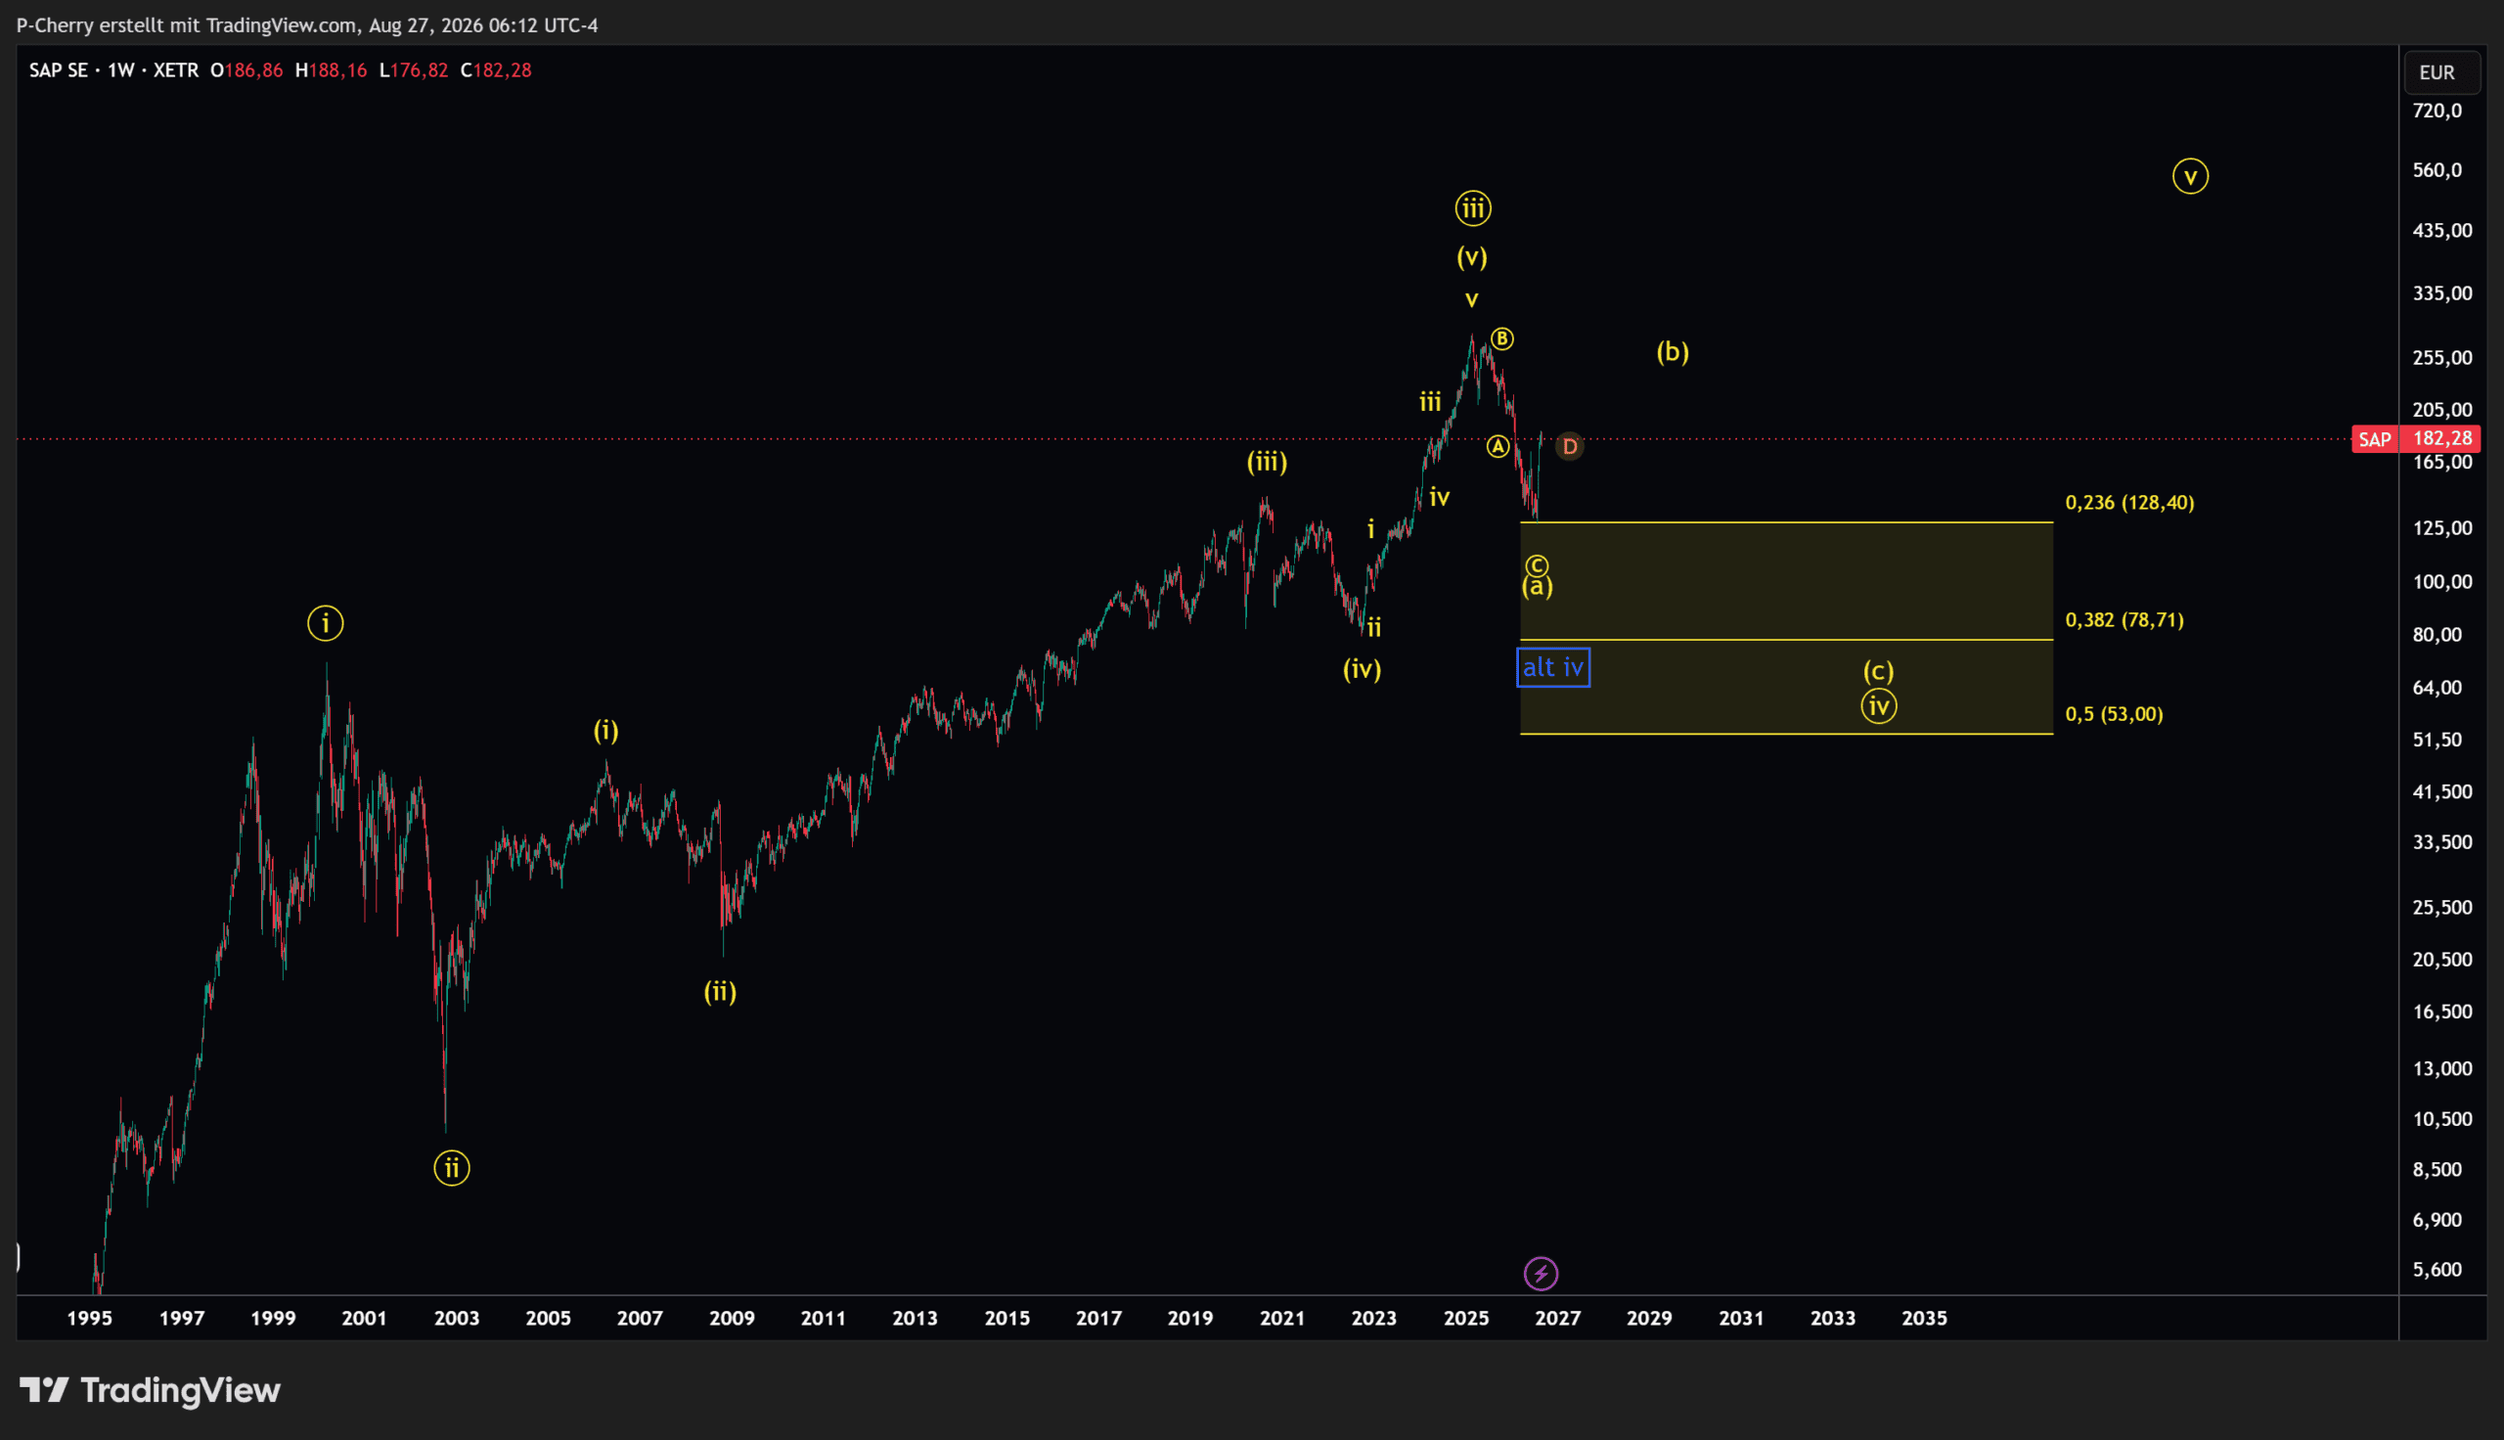Click the red SAP 182,28 price tag
The height and width of the screenshot is (1440, 2504).
2416,439
